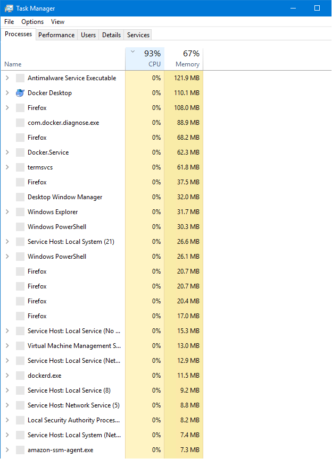This screenshot has width=332, height=459.
Task: Expand the amazon-ssm-agent.exe process
Action: tap(7, 450)
